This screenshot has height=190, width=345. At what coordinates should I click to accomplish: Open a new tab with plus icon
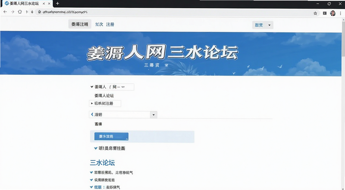click(x=57, y=3)
